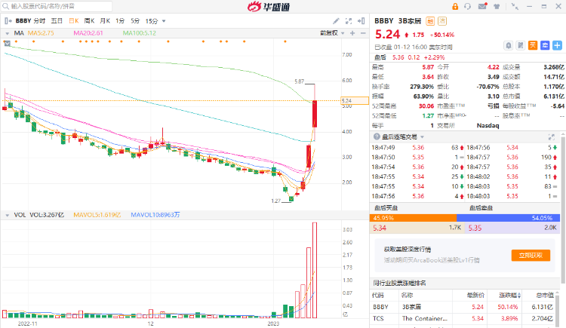Click the 5.24 current price label on axis
The height and width of the screenshot is (328, 566).
coord(355,101)
